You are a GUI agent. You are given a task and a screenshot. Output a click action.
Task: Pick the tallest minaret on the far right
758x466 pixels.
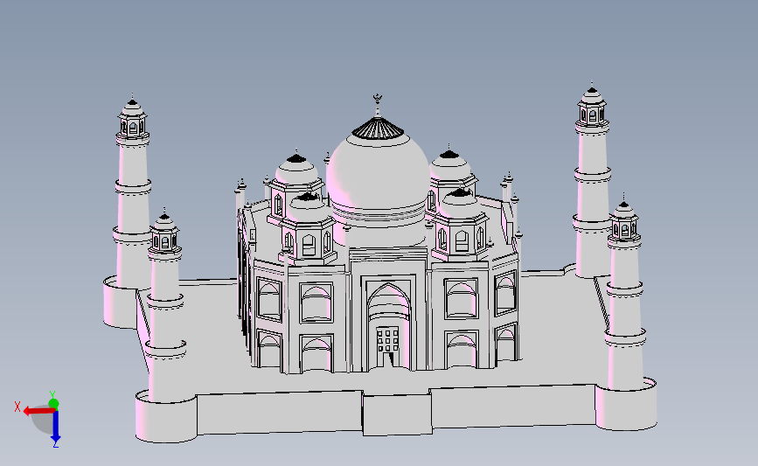[592, 179]
